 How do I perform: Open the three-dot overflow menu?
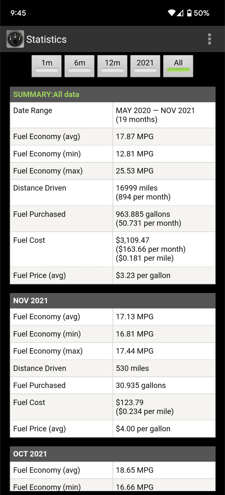pos(209,39)
